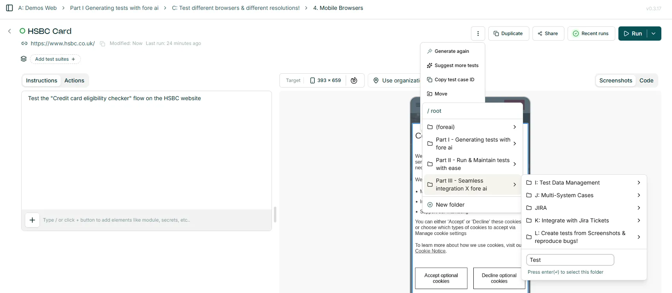The height and width of the screenshot is (293, 672).
Task: Click the instructions text area
Action: [x=147, y=150]
